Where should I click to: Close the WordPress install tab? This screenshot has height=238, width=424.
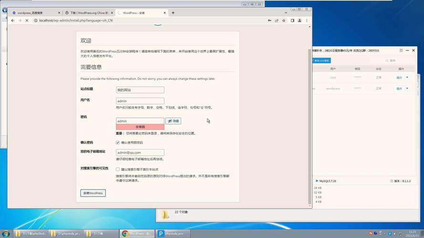click(165, 13)
